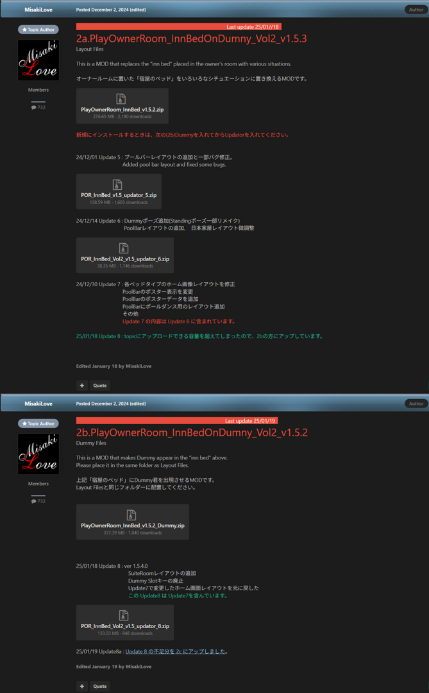
Task: Open MisakiLove profile from the 2a post header
Action: pos(38,10)
